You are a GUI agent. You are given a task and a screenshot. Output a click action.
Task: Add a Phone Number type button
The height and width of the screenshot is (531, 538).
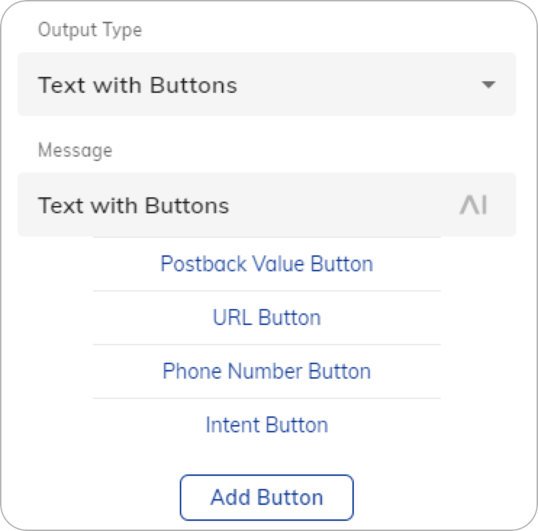pyautogui.click(x=267, y=371)
